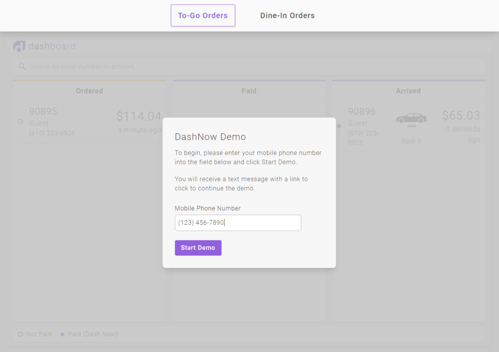Click the dashboard logo icon

[19, 46]
